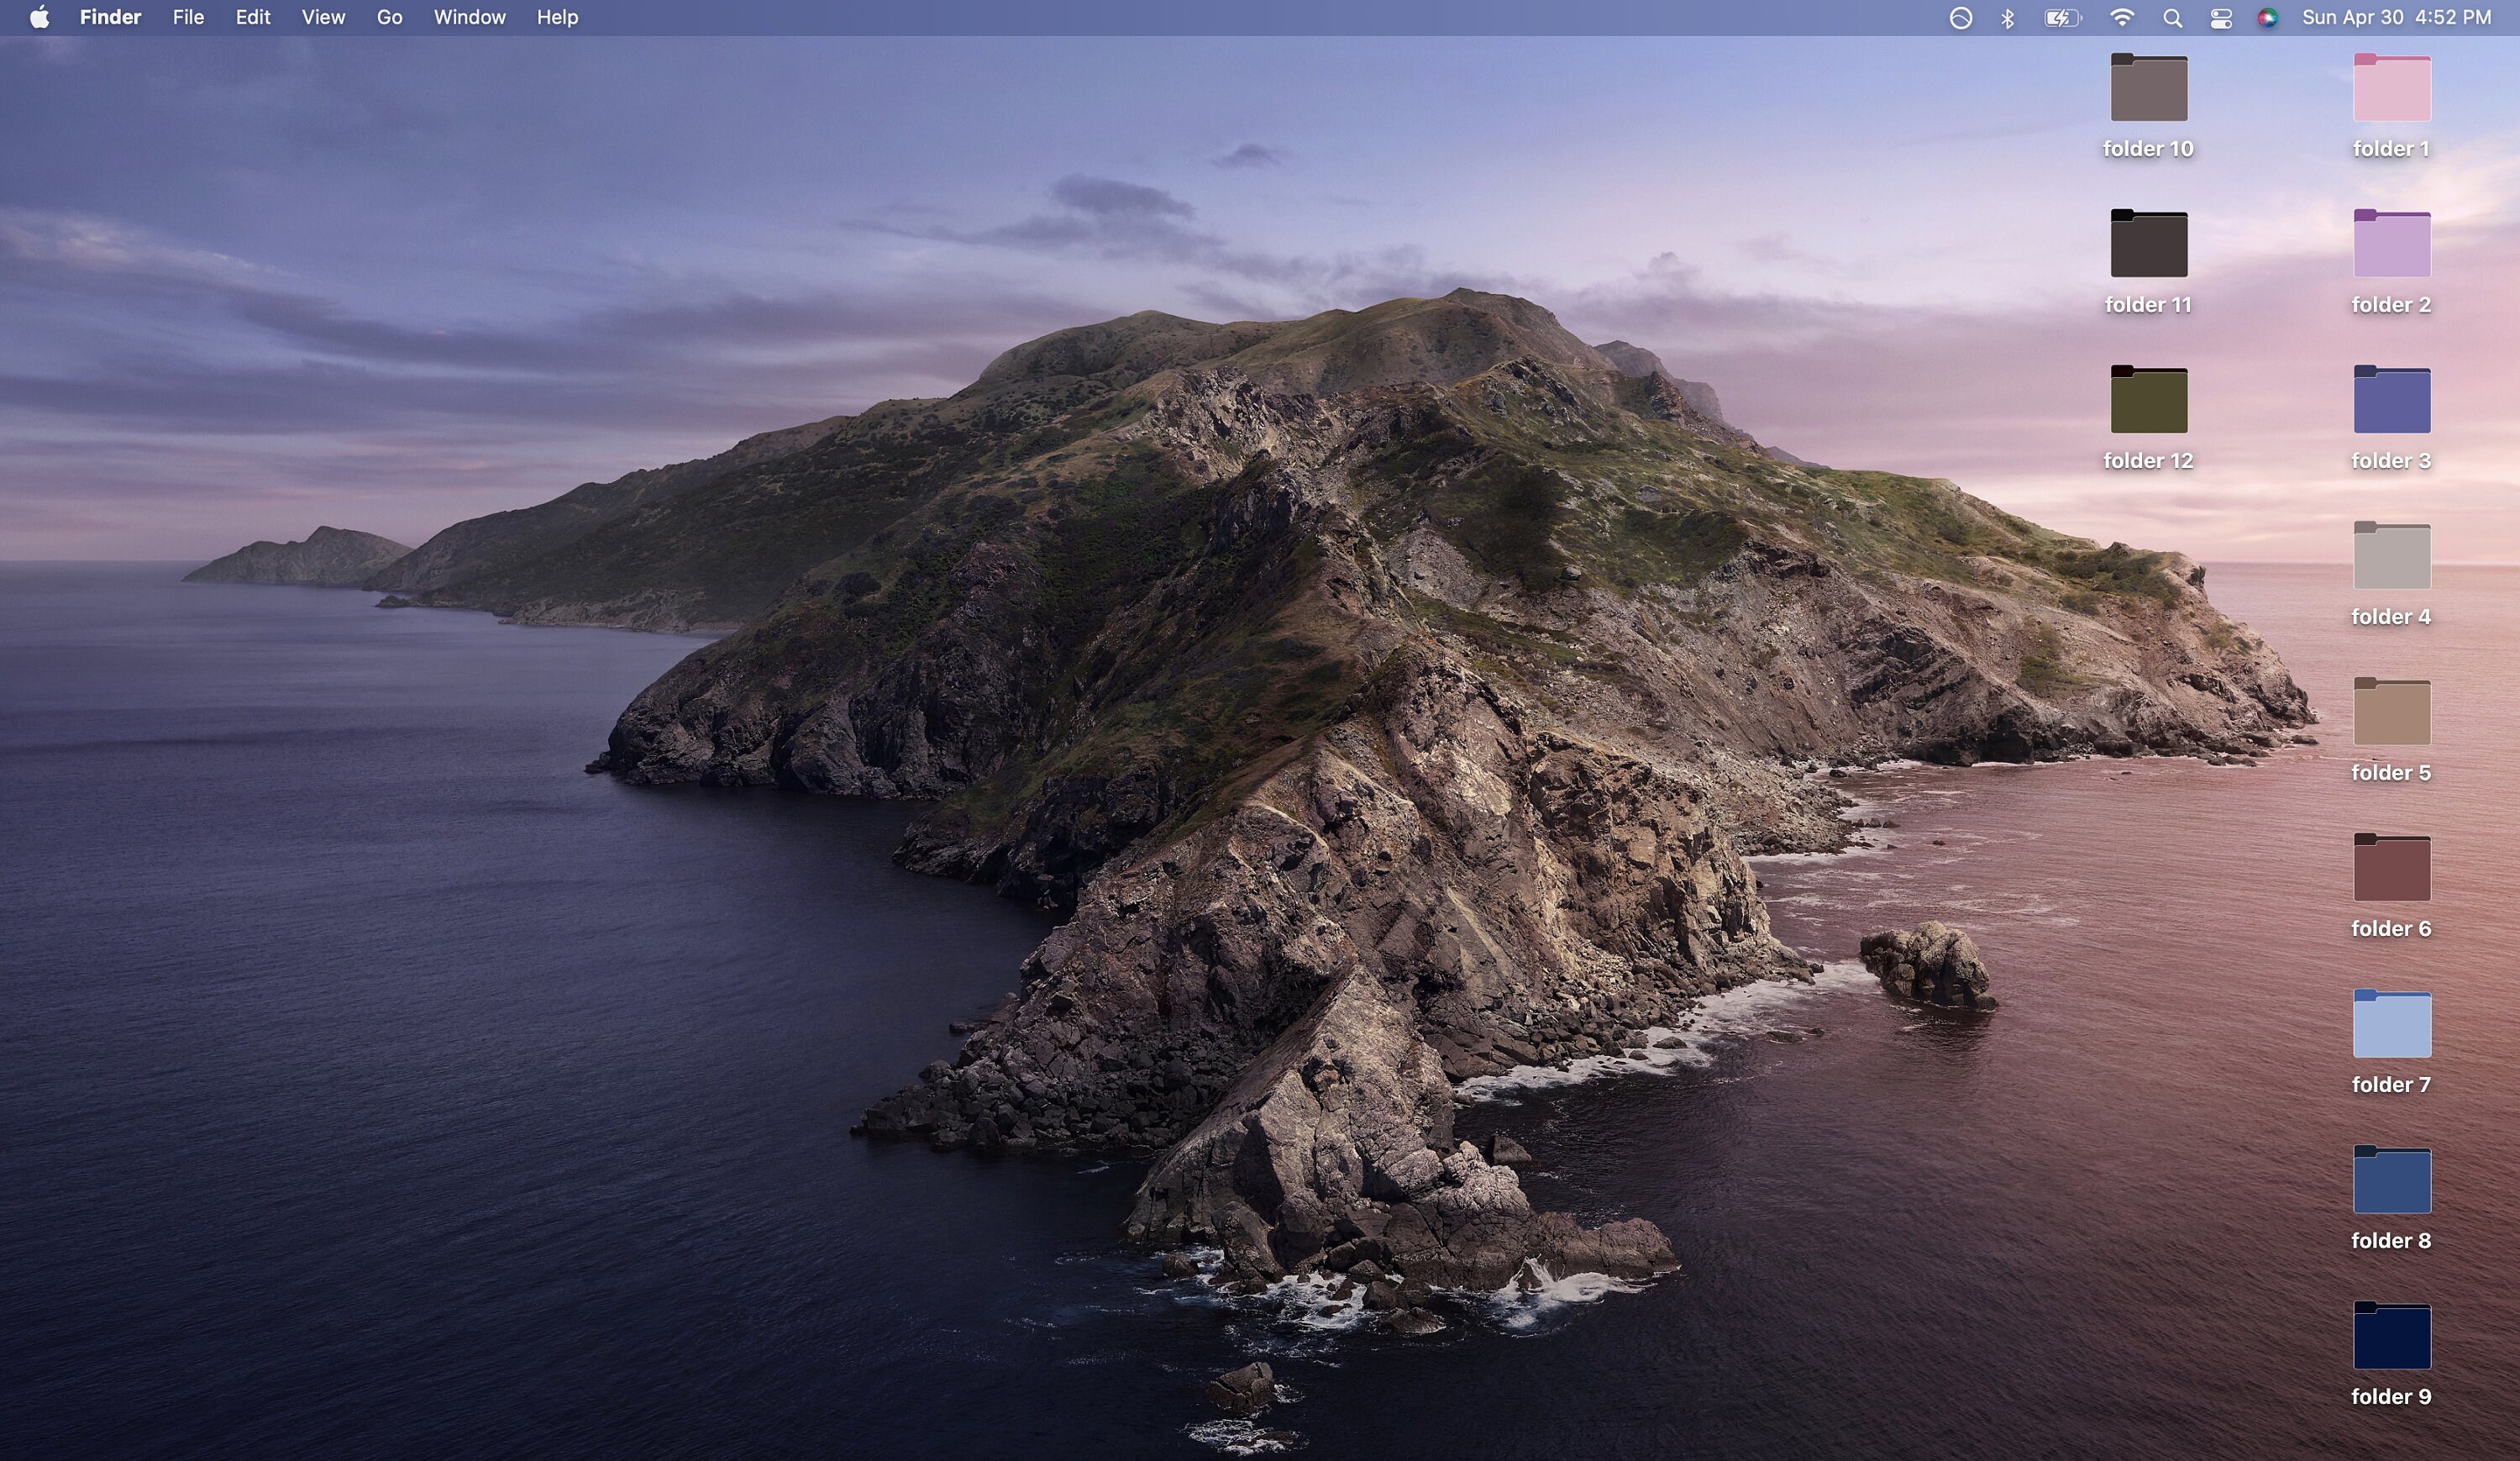The image size is (2520, 1461).
Task: Open folder 1 on the desktop
Action: [x=2391, y=88]
